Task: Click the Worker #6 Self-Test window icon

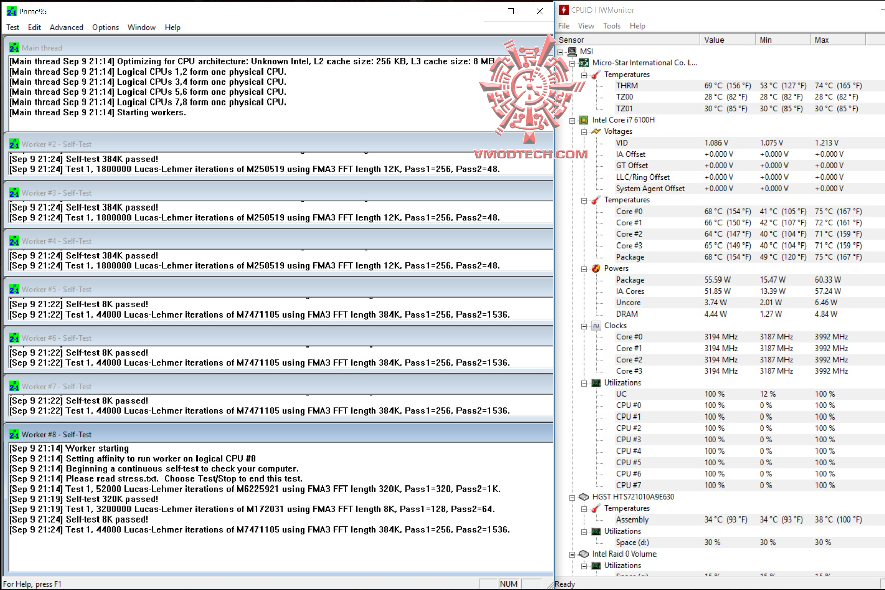Action: click(x=14, y=338)
